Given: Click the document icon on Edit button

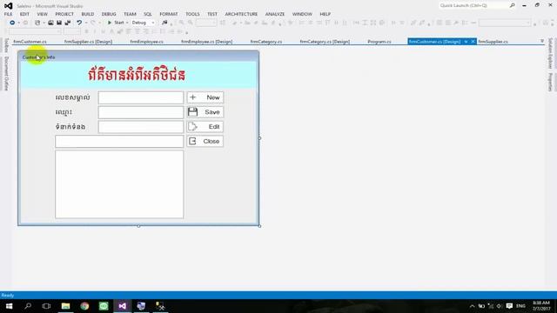Looking at the screenshot, I should [x=192, y=126].
